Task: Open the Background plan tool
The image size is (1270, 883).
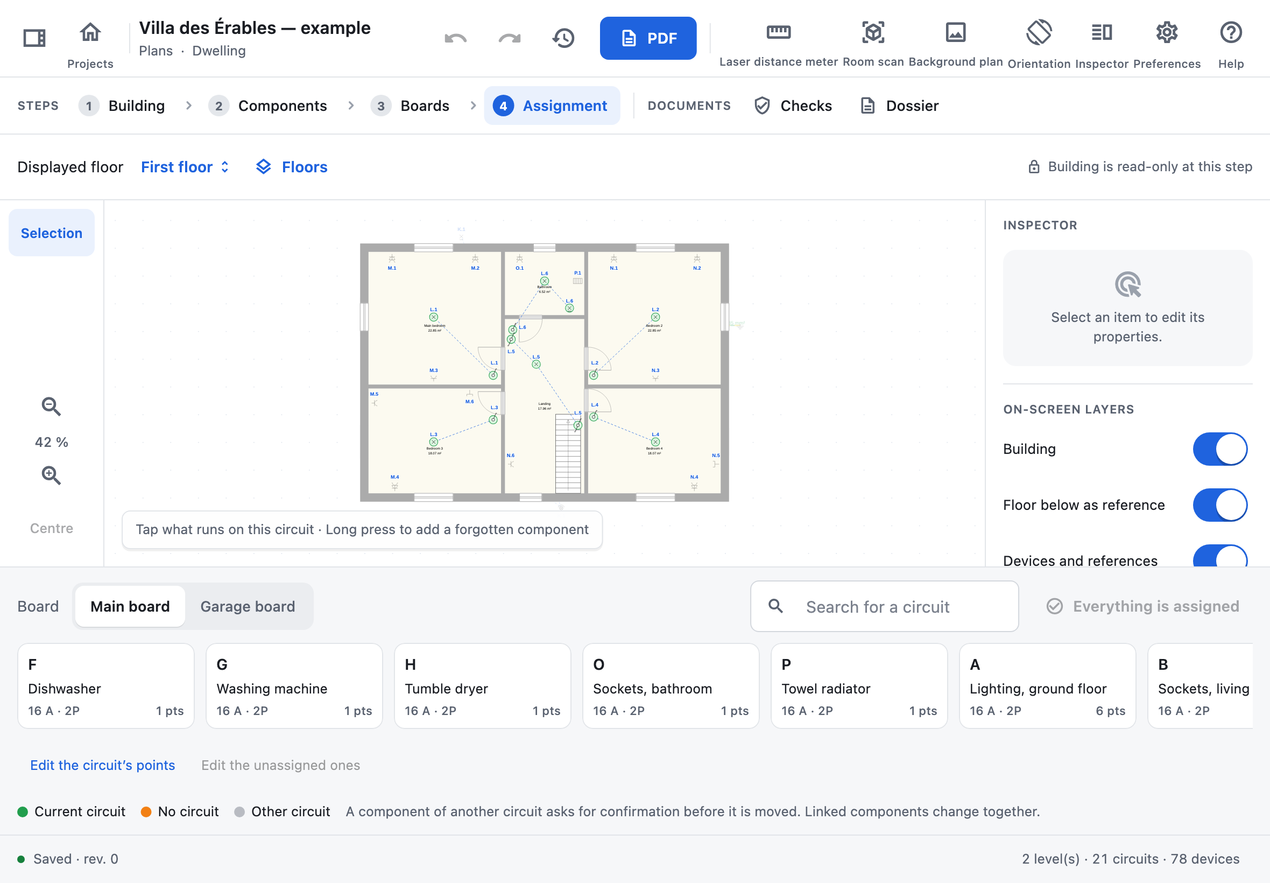Action: [955, 44]
